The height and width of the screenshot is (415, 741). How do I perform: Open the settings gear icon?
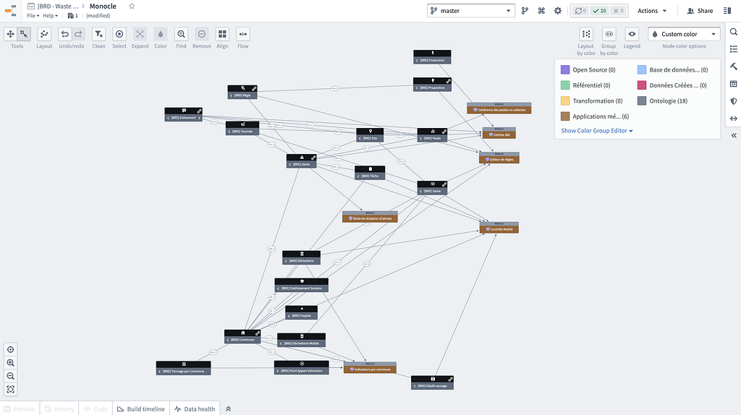(x=558, y=11)
